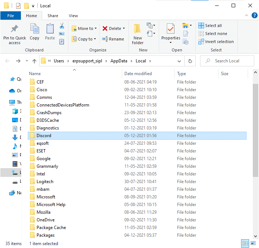Click Rename in Organize group
259x248 pixels.
pos(113,39)
